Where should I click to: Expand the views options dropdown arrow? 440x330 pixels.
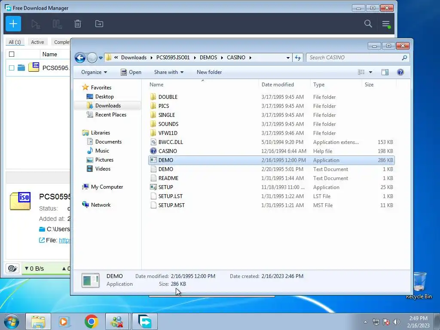click(x=370, y=72)
